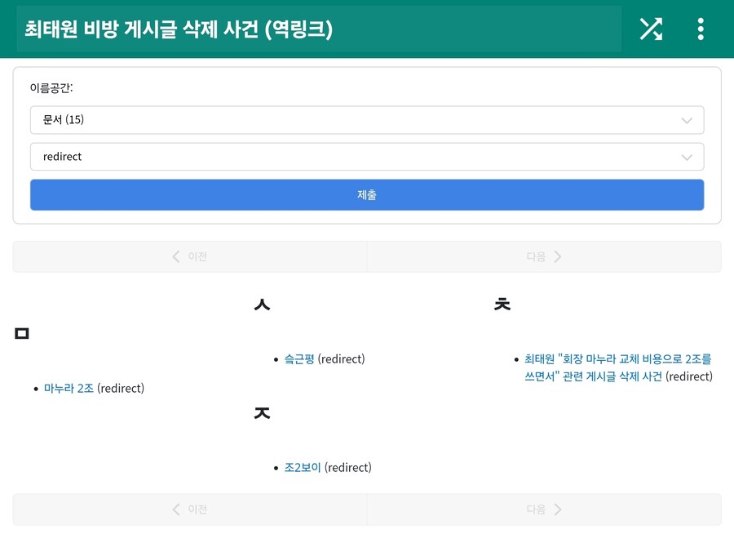Viewport: 734px width, 543px height.
Task: Open the redirect filter dropdown
Action: coord(367,157)
